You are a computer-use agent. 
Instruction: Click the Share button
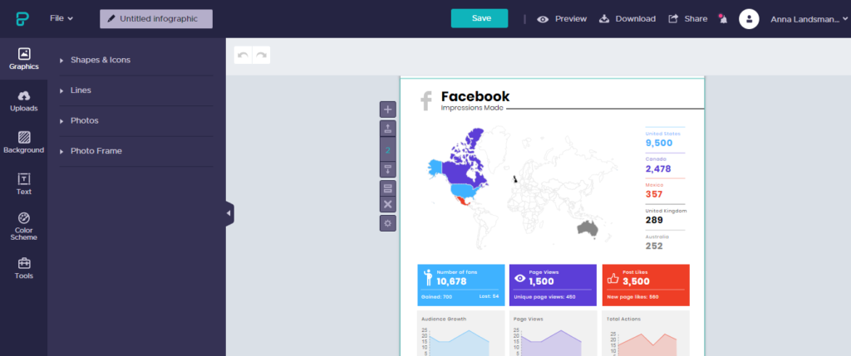pos(687,19)
